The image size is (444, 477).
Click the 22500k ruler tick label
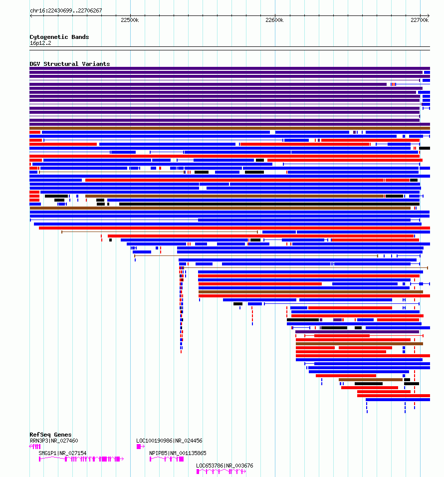click(x=130, y=20)
